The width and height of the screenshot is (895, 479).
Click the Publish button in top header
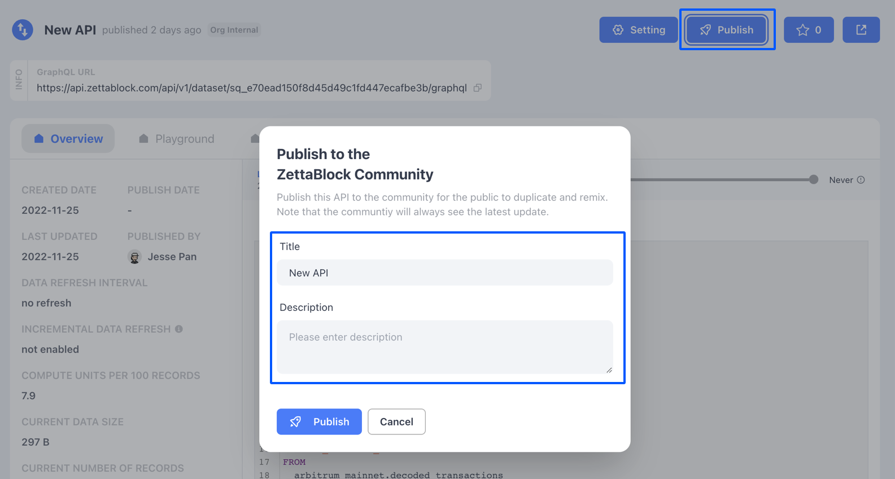coord(726,30)
